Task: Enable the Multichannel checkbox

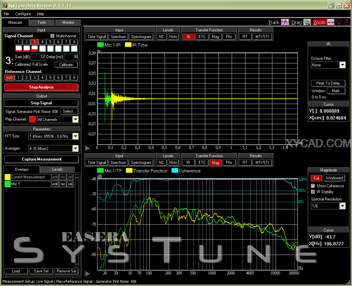Action: pos(53,36)
